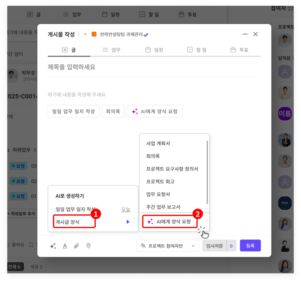Screen dimensions: 301x282
Task: Select 사업 계획서 from the template list
Action: 158,143
